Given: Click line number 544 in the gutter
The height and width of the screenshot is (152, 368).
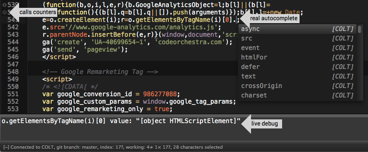Looking at the screenshot, I should pos(13,42).
